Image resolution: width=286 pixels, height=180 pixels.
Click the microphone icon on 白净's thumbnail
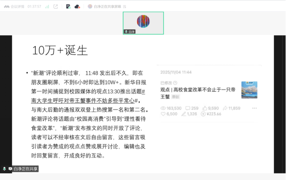click(126, 31)
